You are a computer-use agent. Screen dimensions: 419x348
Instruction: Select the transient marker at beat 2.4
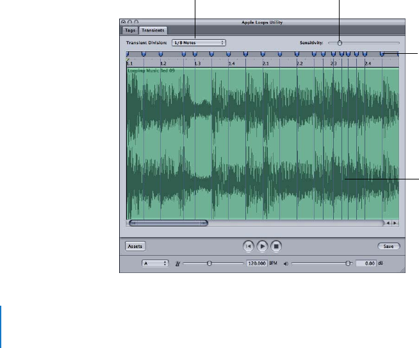click(365, 54)
